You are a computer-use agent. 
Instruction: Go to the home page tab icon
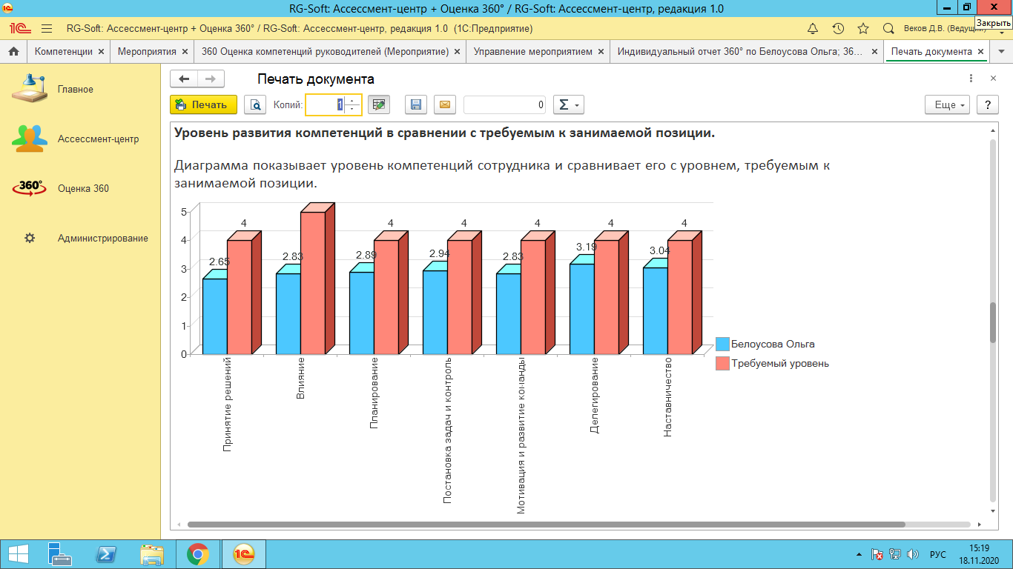click(x=13, y=52)
